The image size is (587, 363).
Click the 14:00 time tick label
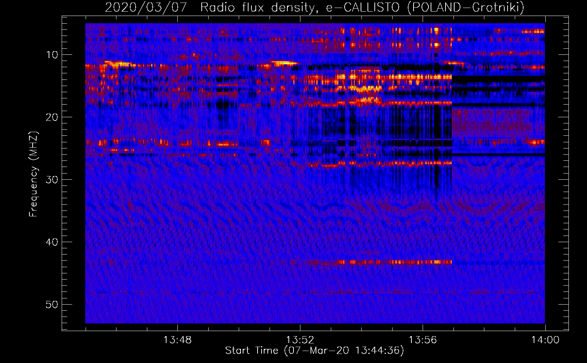[545, 340]
